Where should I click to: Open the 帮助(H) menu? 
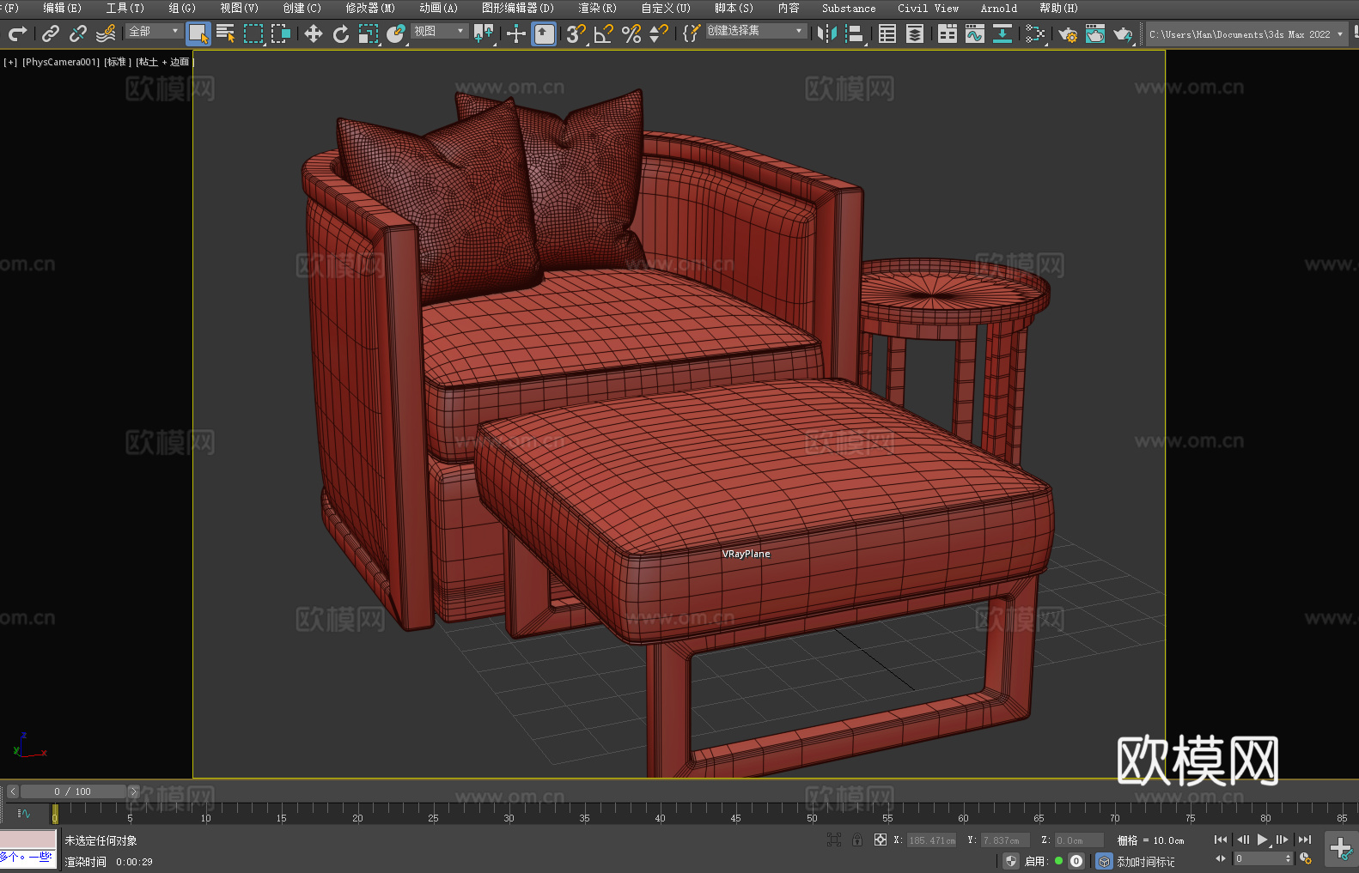point(1058,8)
